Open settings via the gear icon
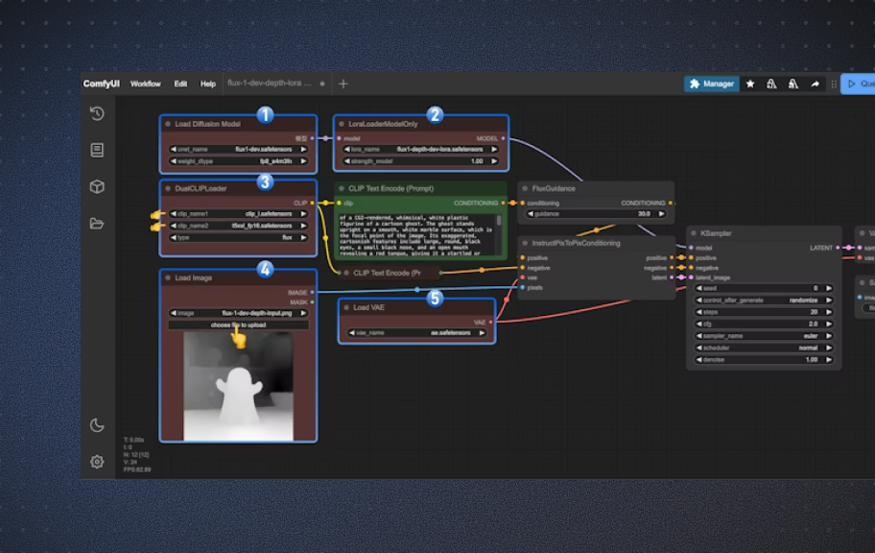Viewport: 875px width, 553px height. pyautogui.click(x=97, y=462)
